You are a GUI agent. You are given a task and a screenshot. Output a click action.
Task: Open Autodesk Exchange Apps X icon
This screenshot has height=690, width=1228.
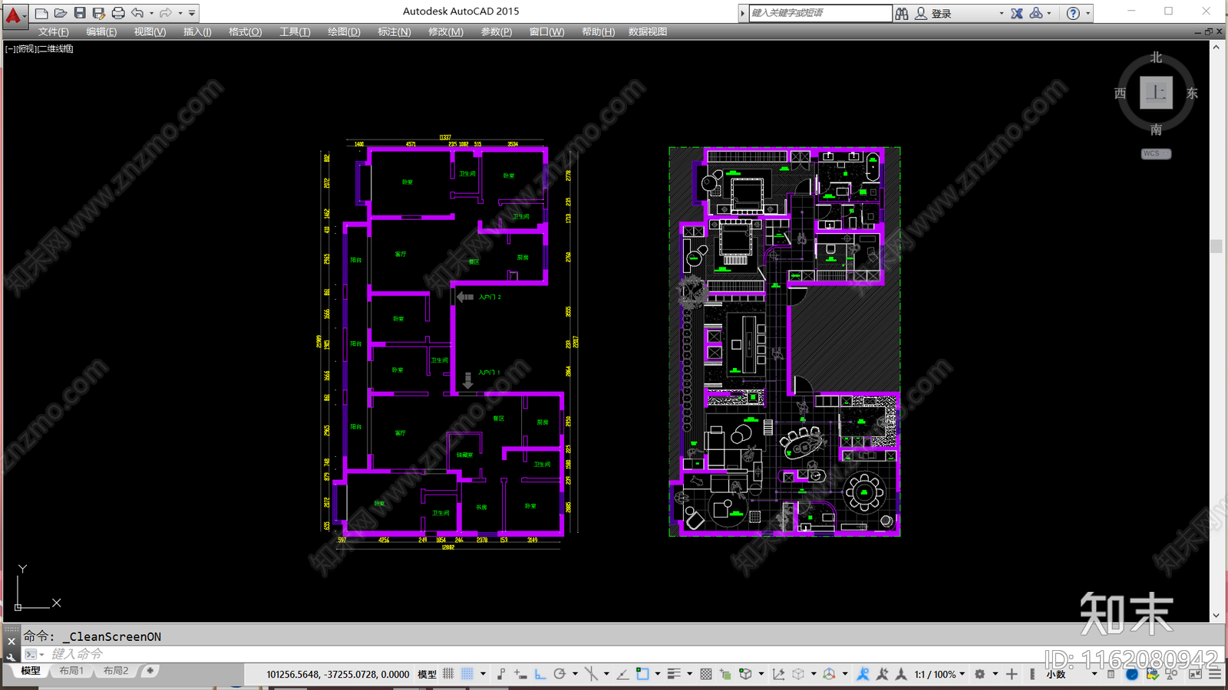[1017, 13]
